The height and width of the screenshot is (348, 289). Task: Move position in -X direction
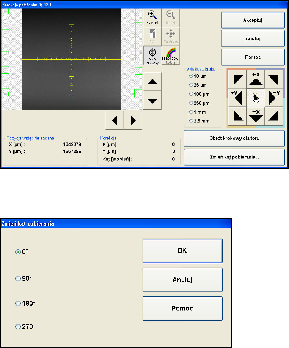pos(256,116)
